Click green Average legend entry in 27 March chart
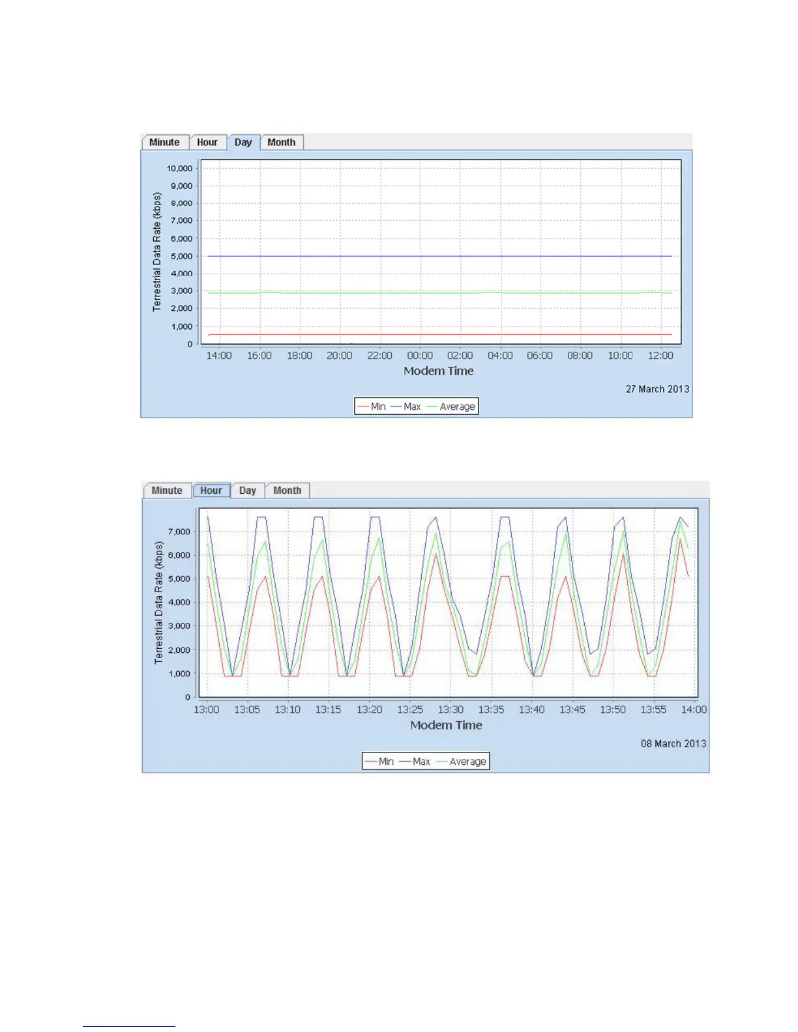The height and width of the screenshot is (1032, 798). 451,407
